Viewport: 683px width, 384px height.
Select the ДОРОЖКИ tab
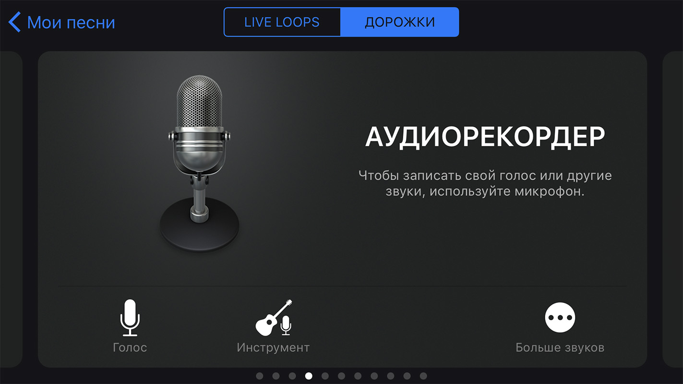(x=400, y=22)
